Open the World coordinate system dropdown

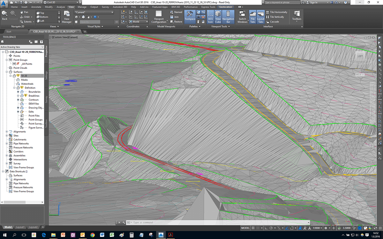[138, 22]
